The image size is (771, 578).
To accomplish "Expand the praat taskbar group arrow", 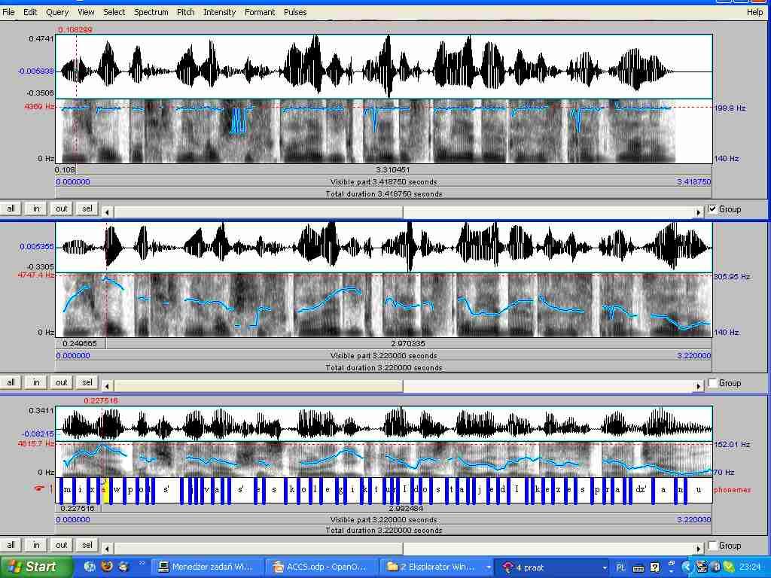I will [605, 567].
